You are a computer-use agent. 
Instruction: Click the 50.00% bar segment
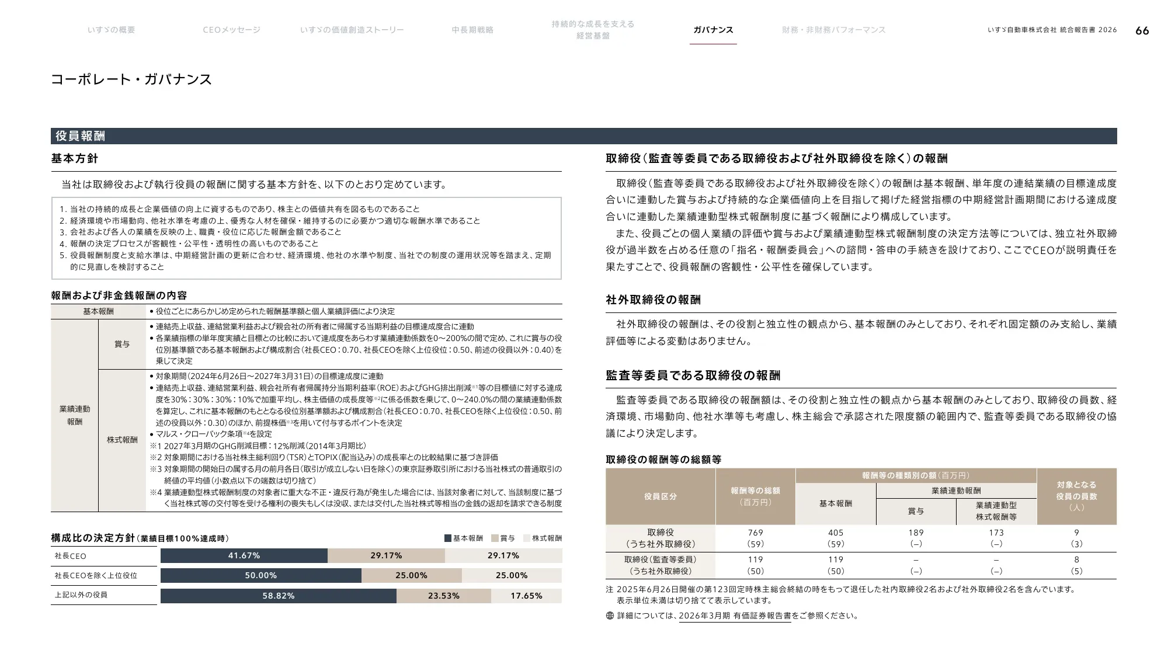pyautogui.click(x=261, y=575)
